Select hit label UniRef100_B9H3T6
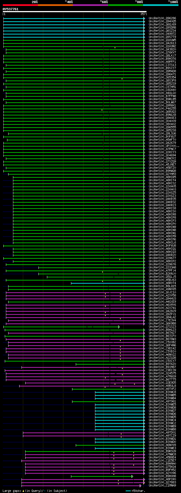 (x=162, y=59)
